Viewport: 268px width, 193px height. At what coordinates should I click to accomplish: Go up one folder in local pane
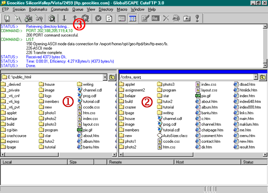112,77
